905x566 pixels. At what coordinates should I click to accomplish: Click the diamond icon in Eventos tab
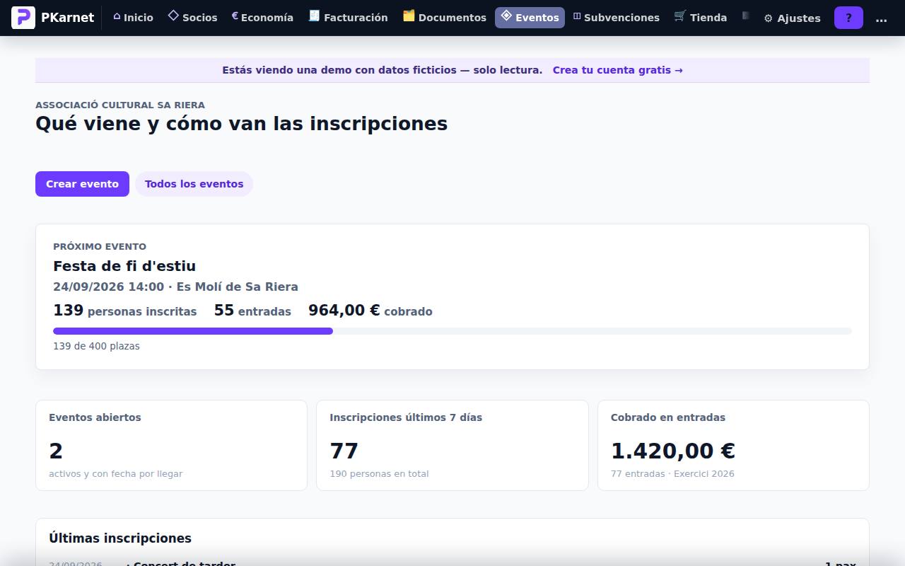(x=506, y=16)
